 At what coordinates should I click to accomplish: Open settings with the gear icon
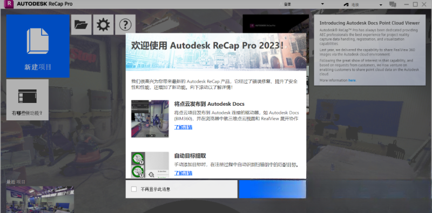[103, 25]
